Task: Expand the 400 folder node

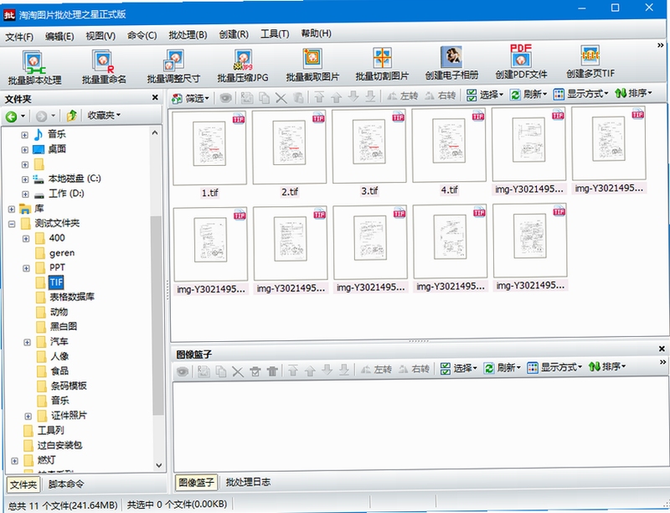Action: pyautogui.click(x=26, y=239)
